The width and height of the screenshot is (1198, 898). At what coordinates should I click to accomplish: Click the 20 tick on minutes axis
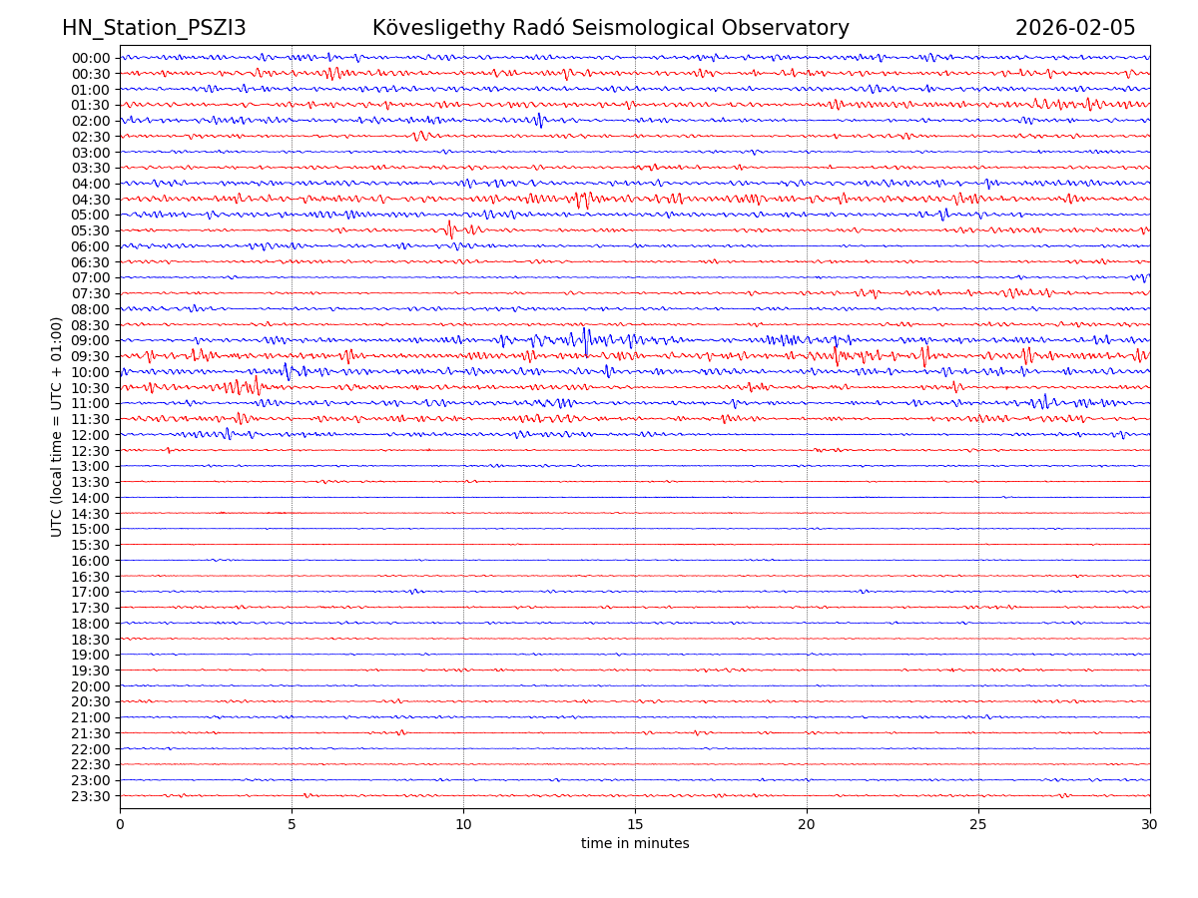click(807, 825)
